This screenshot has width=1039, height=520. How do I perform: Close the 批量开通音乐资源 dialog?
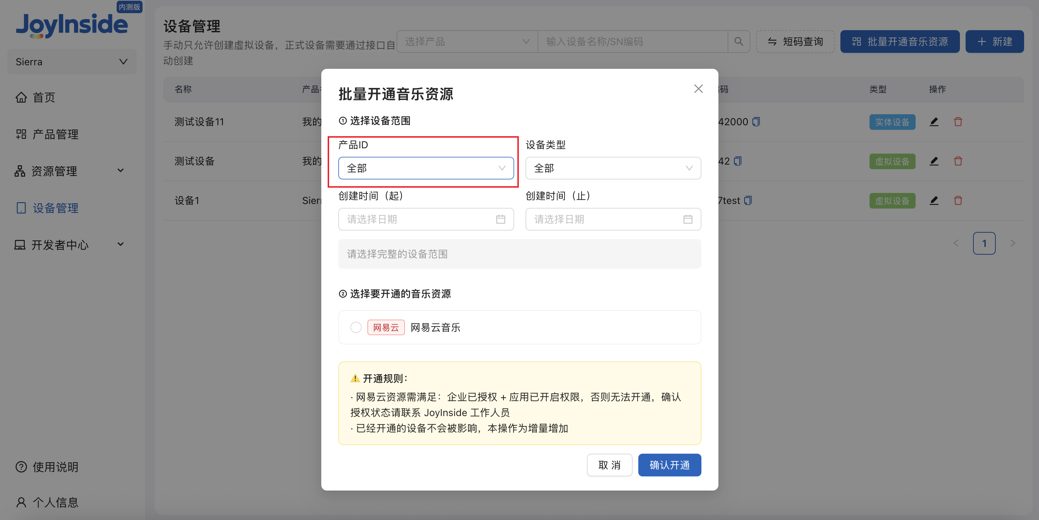[x=698, y=89]
